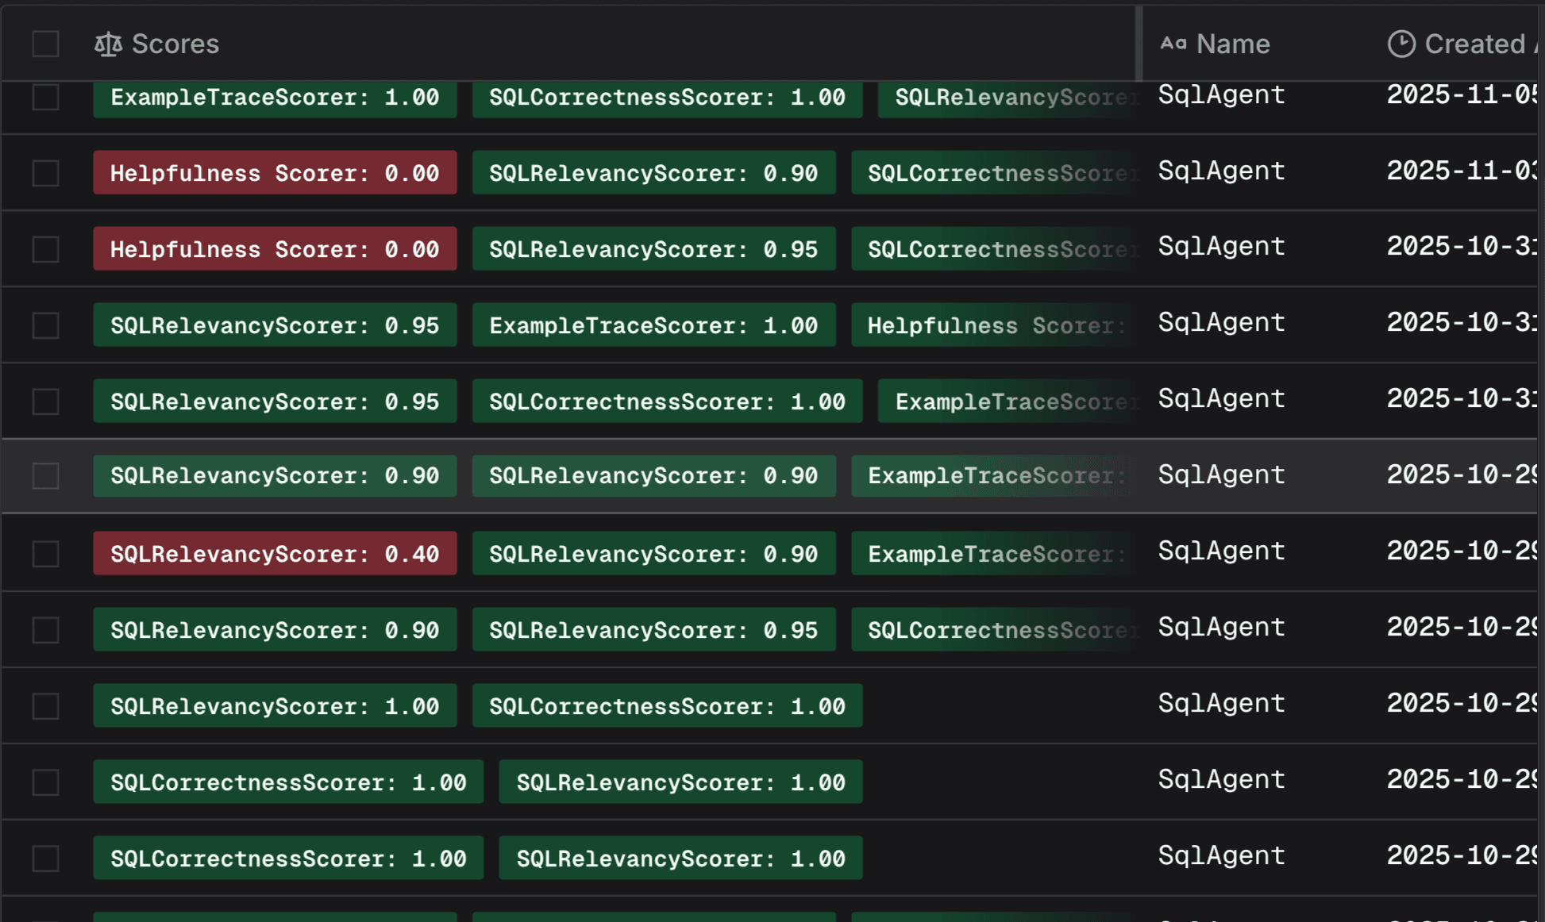Click SQLRelevancyScorer: 0.90 badge in the 0.40 row
This screenshot has height=922, width=1545.
(653, 554)
